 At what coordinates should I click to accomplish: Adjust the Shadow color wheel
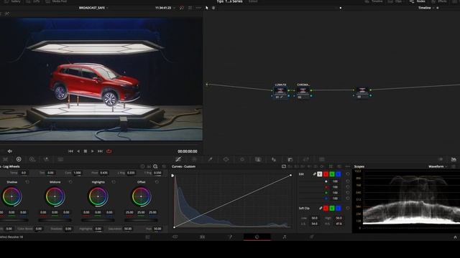click(x=11, y=196)
